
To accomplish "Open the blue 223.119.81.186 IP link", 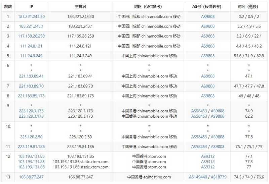I will point(31,146).
